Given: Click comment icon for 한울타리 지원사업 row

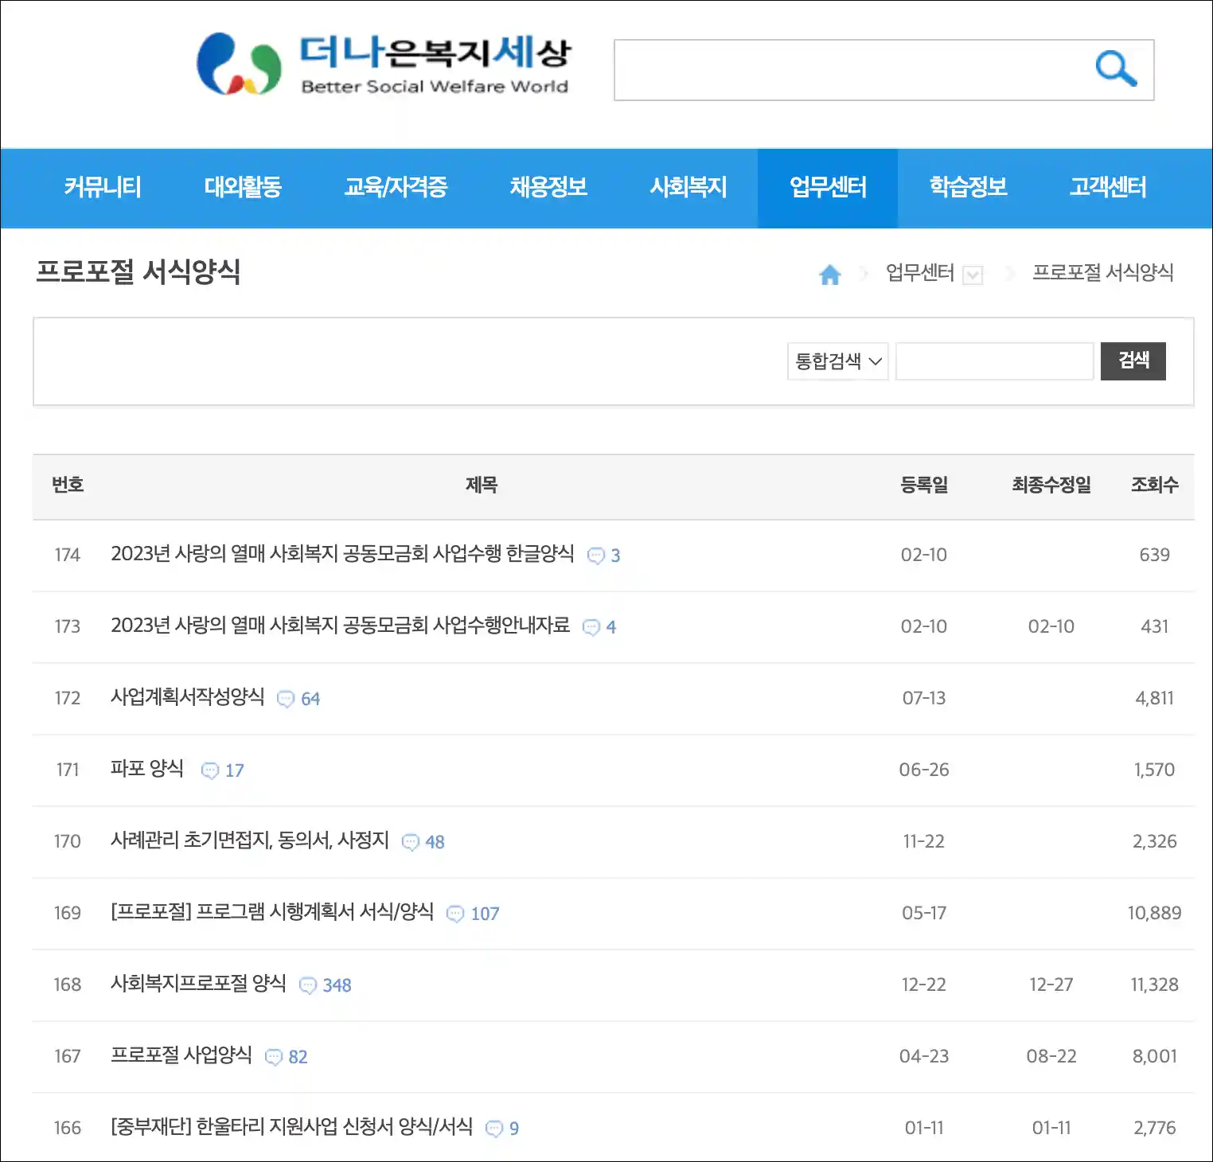Looking at the screenshot, I should tap(493, 1129).
